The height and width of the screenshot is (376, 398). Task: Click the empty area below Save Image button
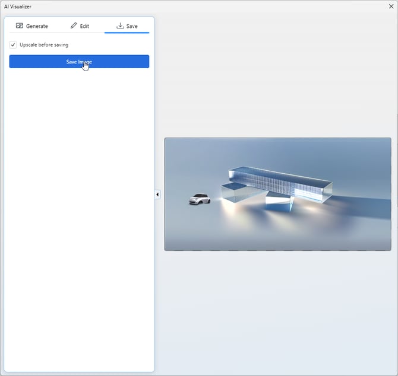[x=79, y=219]
